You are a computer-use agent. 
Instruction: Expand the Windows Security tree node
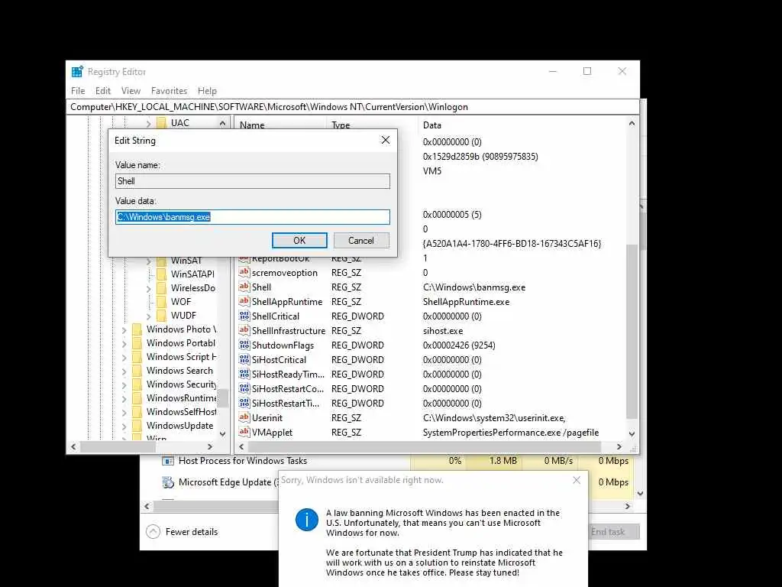click(124, 385)
